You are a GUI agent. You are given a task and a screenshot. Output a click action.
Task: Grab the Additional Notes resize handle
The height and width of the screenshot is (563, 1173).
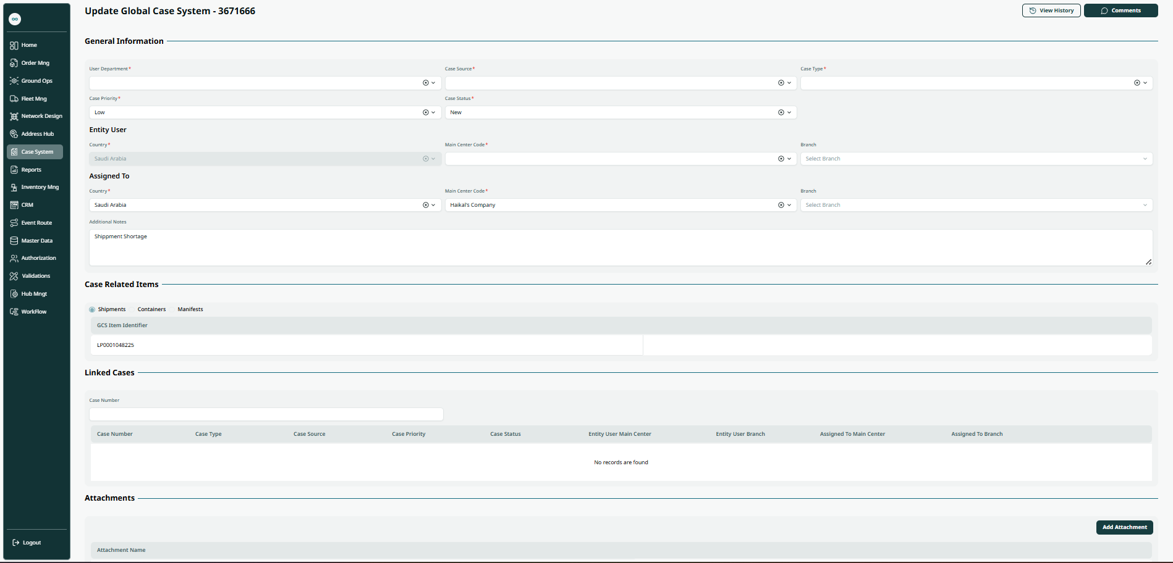coord(1148,262)
